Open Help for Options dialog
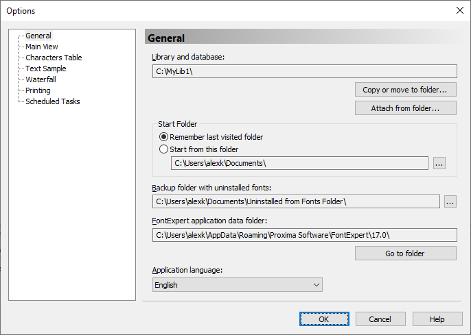The height and width of the screenshot is (335, 471). click(x=437, y=319)
